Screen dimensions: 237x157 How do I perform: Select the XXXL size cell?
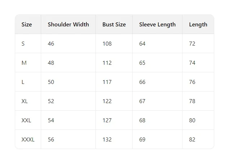pyautogui.click(x=28, y=140)
